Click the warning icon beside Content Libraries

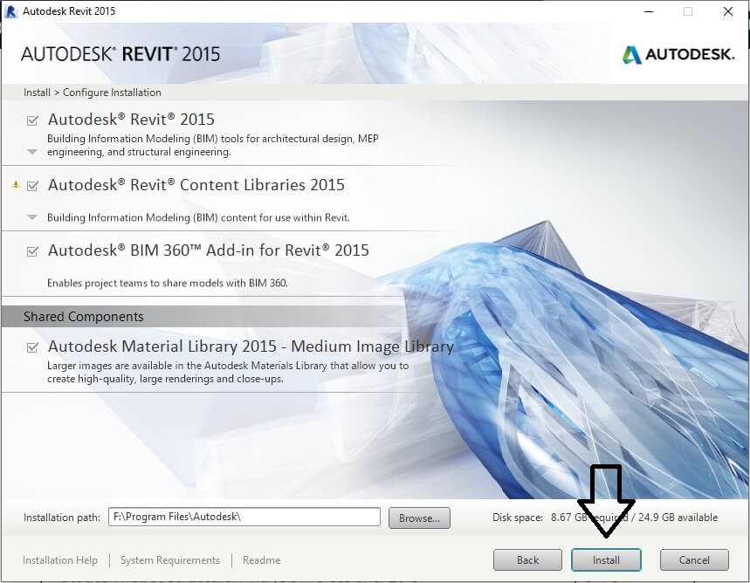[x=16, y=184]
